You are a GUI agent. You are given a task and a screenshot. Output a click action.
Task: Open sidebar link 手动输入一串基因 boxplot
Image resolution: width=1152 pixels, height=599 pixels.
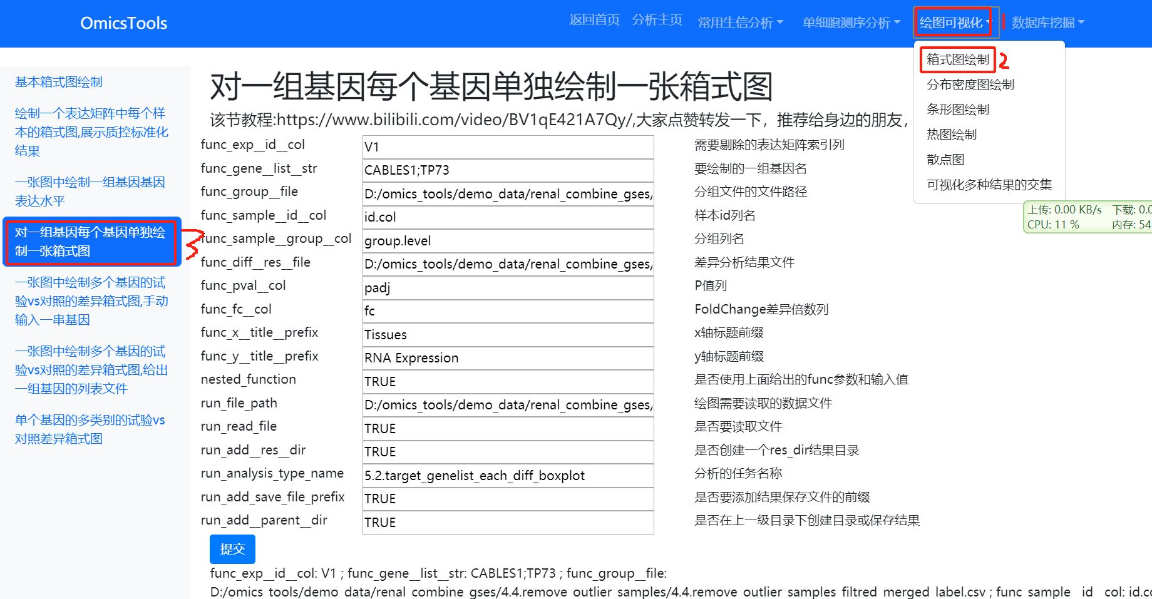(x=91, y=301)
